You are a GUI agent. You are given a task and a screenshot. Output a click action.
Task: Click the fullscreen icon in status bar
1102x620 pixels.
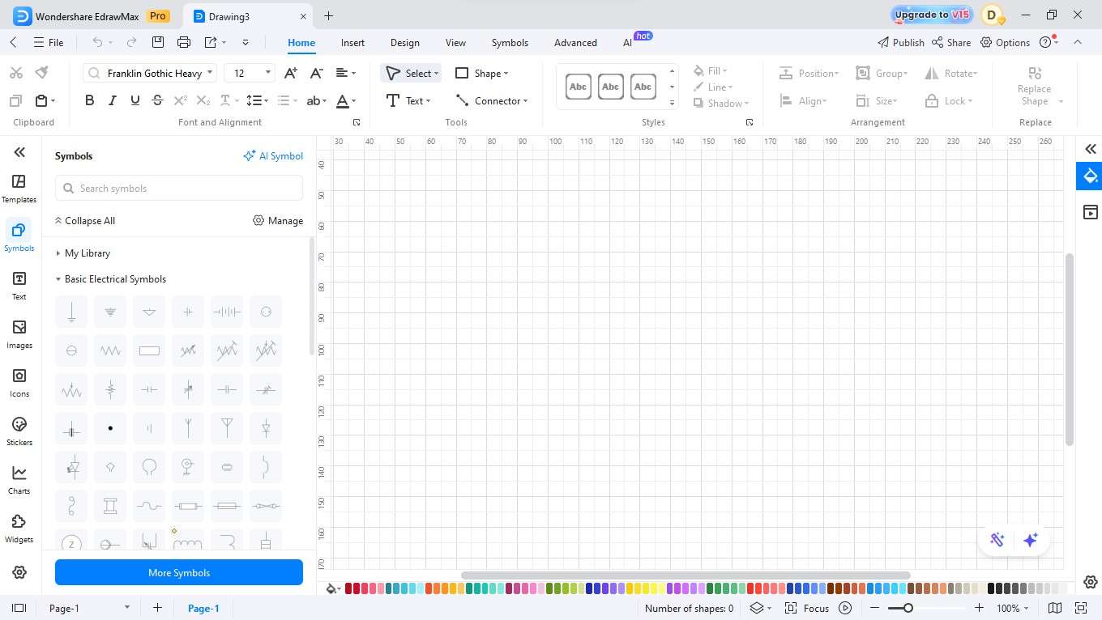coord(1080,608)
